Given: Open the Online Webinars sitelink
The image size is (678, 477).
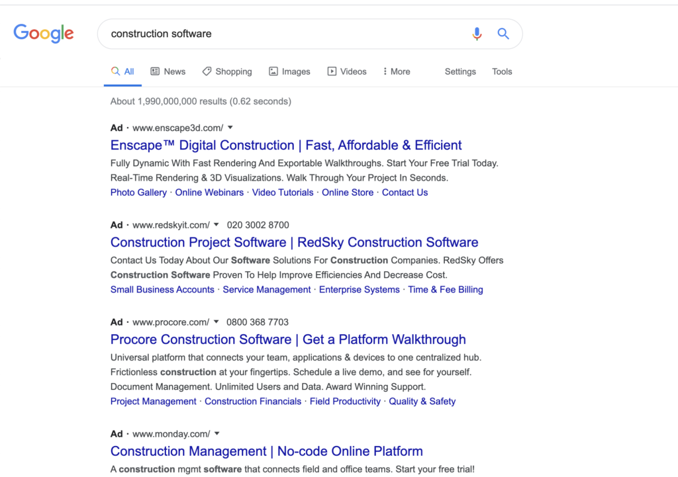Looking at the screenshot, I should click(209, 193).
